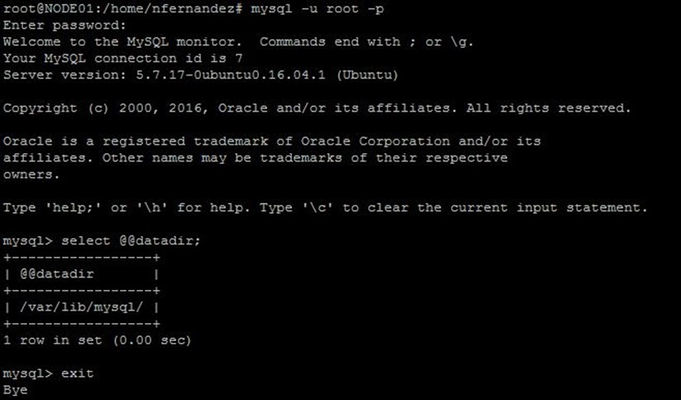
Task: Click the 'select @@datadir;' query text
Action: coord(142,241)
